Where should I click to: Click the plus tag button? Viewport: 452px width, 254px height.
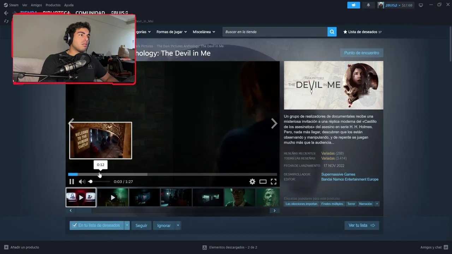377,204
